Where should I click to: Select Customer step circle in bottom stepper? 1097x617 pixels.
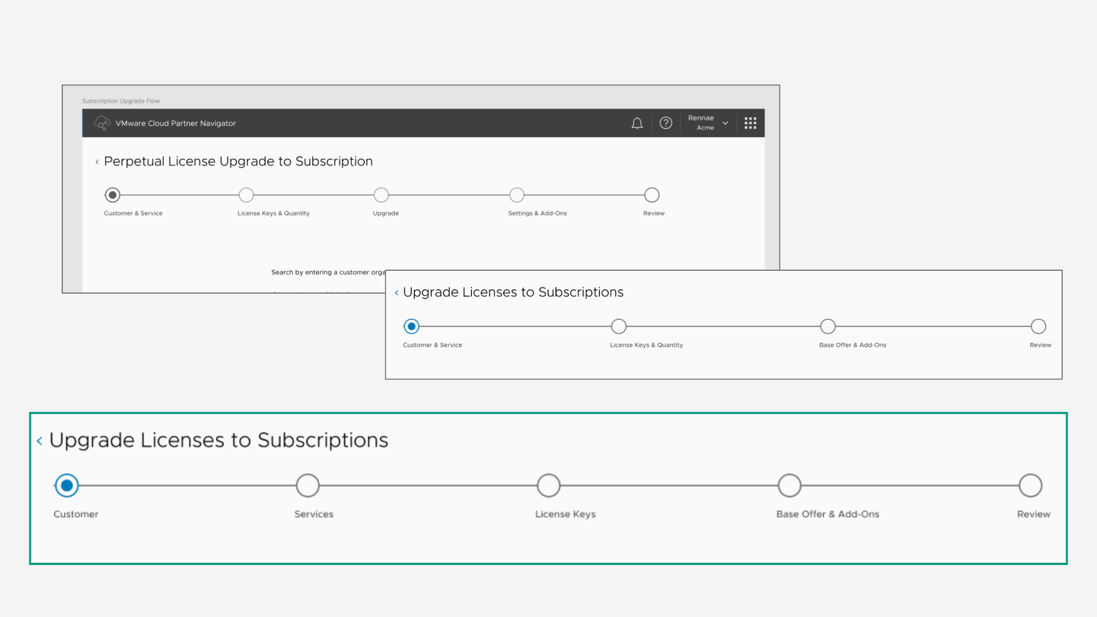tap(67, 486)
